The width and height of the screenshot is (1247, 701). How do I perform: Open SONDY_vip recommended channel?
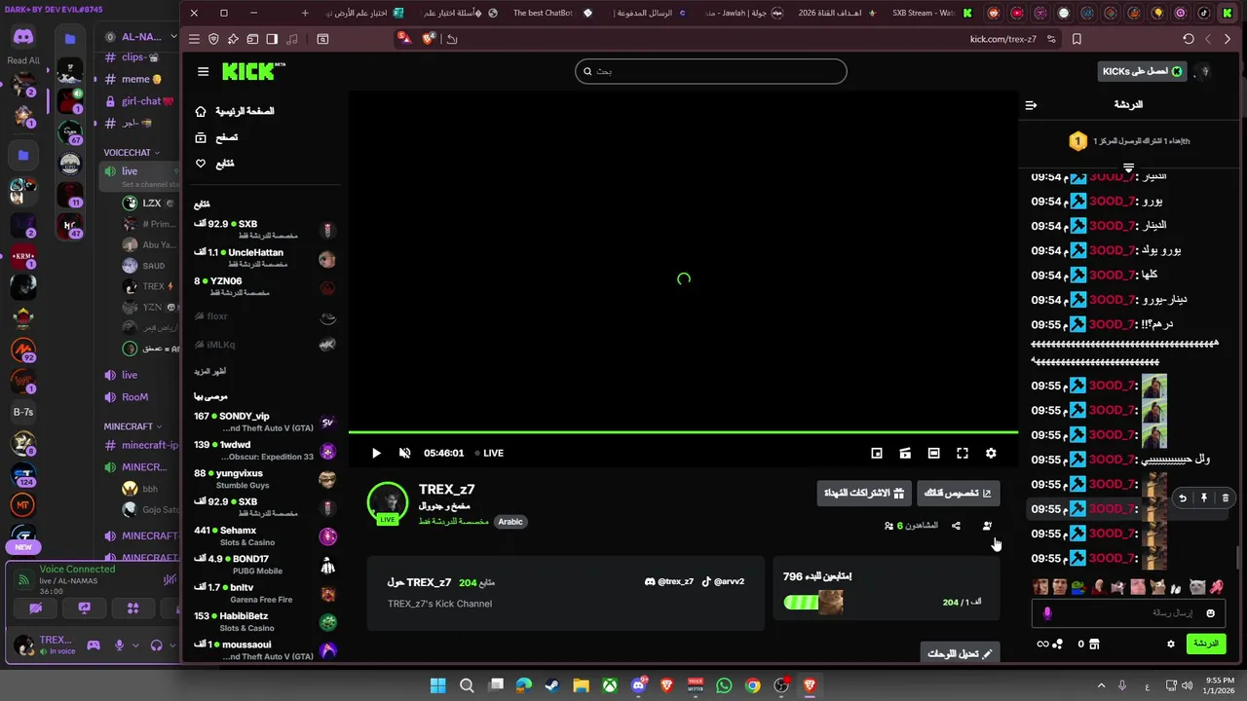pyautogui.click(x=265, y=422)
